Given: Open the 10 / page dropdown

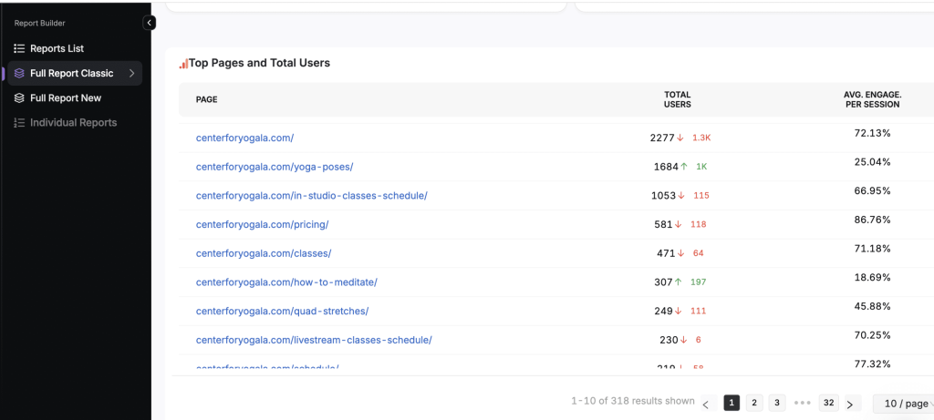Looking at the screenshot, I should tap(902, 404).
